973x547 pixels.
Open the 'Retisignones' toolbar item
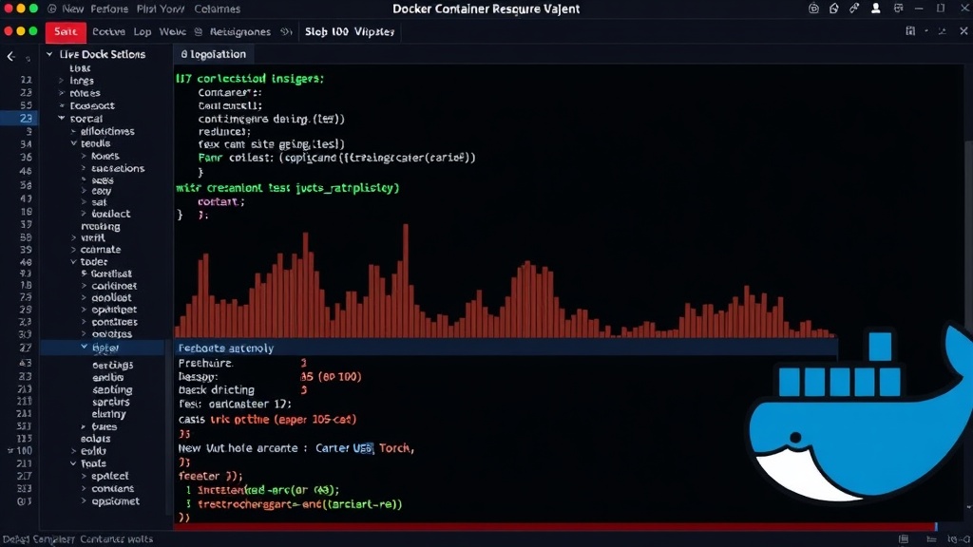[240, 31]
